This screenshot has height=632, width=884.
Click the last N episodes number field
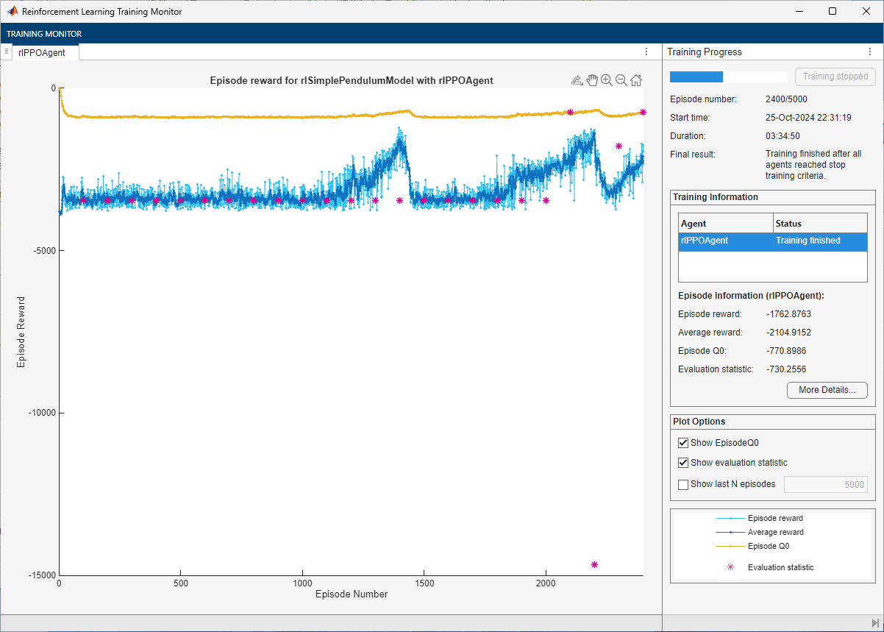[825, 484]
